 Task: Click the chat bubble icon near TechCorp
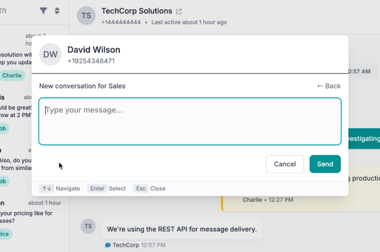click(x=108, y=245)
